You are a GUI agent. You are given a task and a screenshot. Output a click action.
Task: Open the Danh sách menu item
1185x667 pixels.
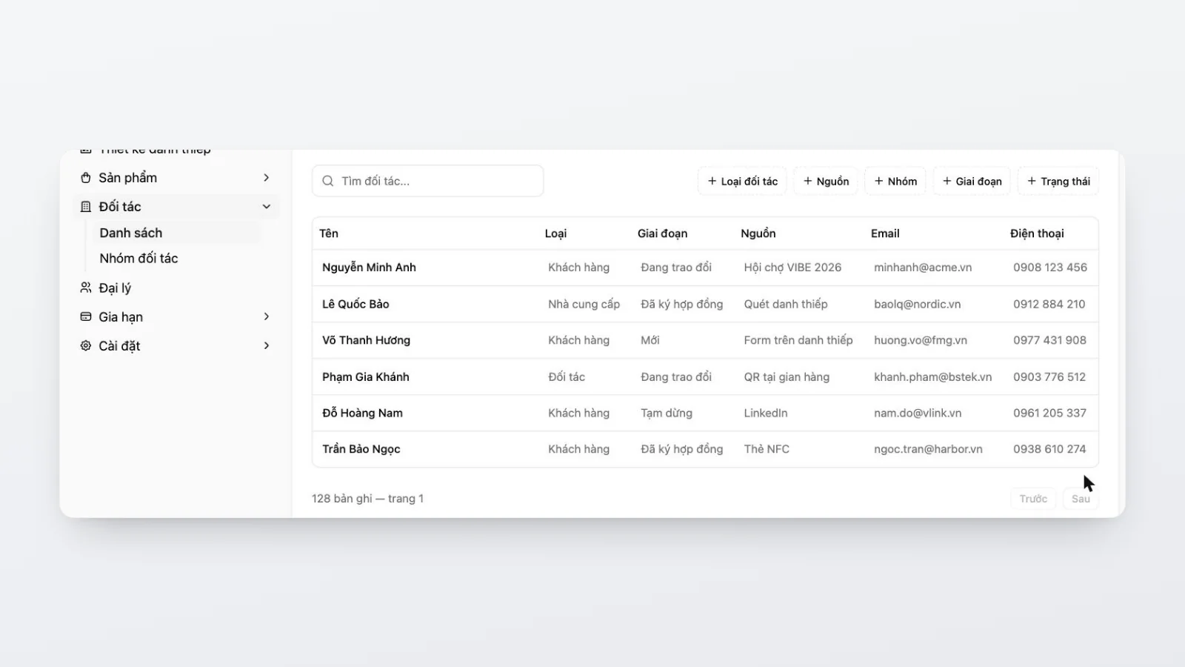pyautogui.click(x=175, y=233)
